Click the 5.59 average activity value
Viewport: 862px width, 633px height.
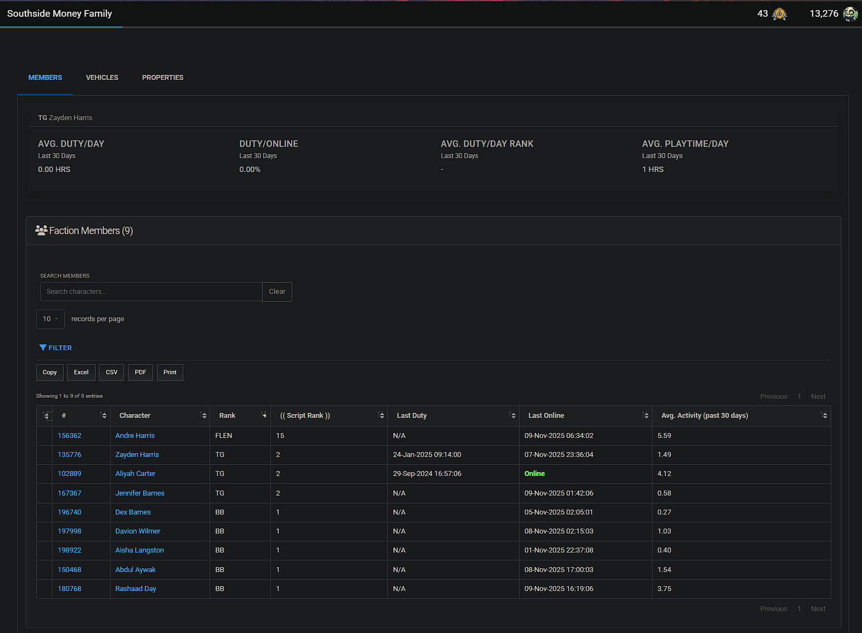coord(664,436)
